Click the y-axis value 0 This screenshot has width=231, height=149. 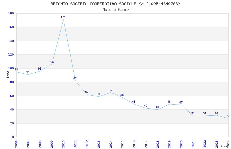(13, 137)
